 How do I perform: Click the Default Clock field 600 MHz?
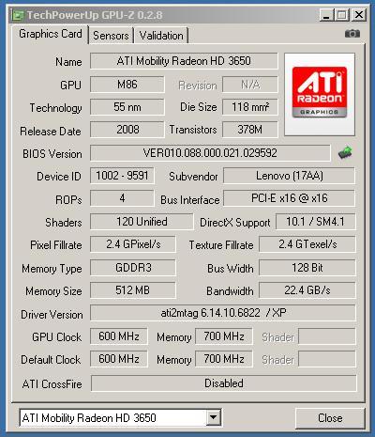tap(119, 359)
